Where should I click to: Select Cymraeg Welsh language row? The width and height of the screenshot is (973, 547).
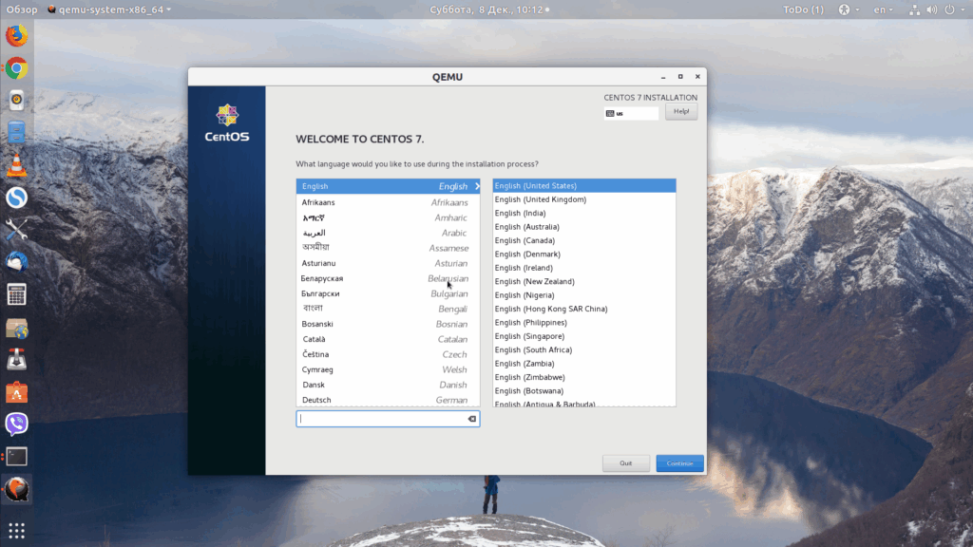(388, 369)
